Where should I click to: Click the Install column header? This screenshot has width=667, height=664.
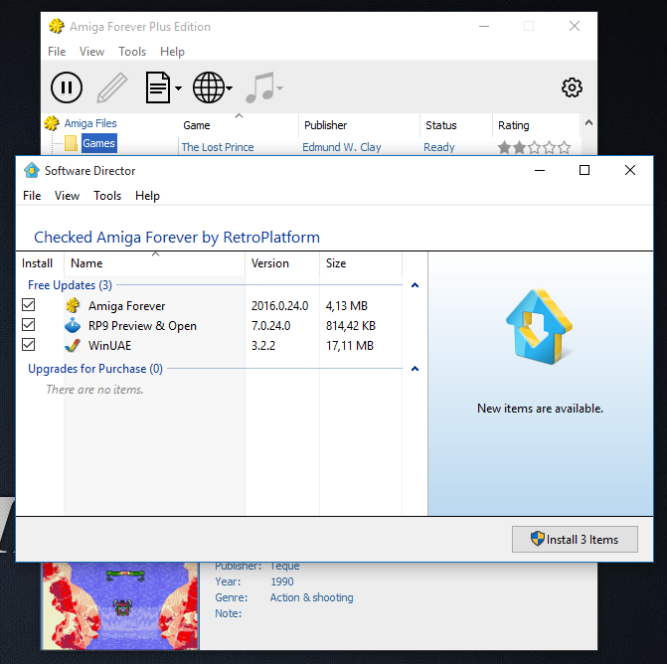coord(40,263)
